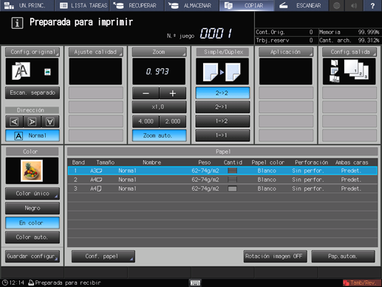The image size is (382, 287).
Task: Toggle Rotación imagen OFF
Action: 275,257
